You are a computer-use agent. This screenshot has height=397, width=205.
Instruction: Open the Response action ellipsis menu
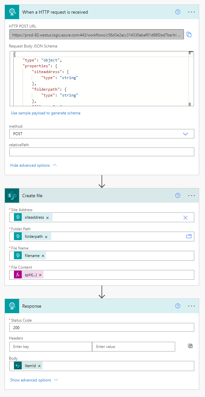tap(191, 306)
